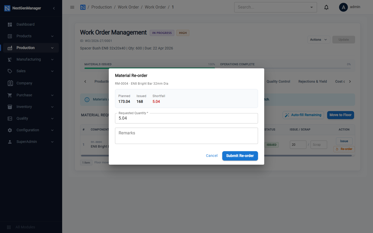Toggle the hamburger menu icon

[x=72, y=7]
